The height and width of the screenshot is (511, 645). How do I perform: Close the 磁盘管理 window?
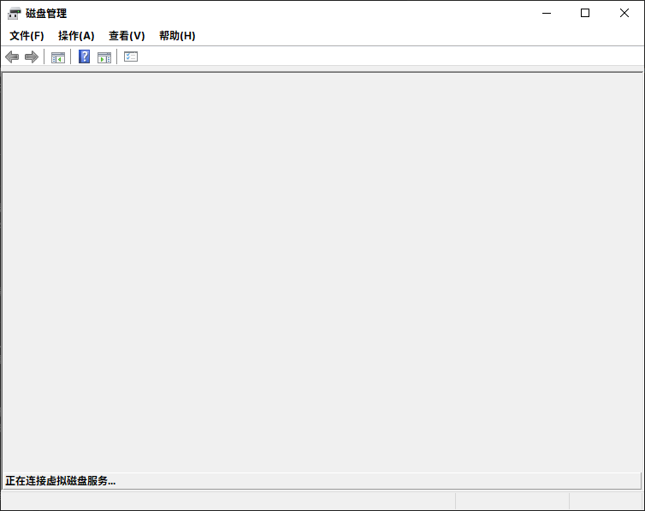pyautogui.click(x=624, y=13)
